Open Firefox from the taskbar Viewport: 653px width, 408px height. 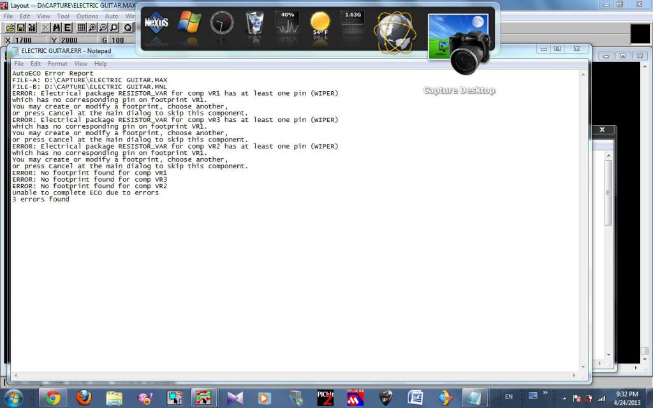[x=84, y=398]
